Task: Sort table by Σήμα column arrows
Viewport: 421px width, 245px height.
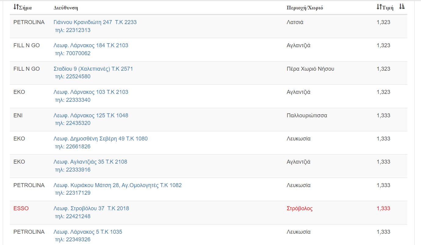Action: pos(16,7)
